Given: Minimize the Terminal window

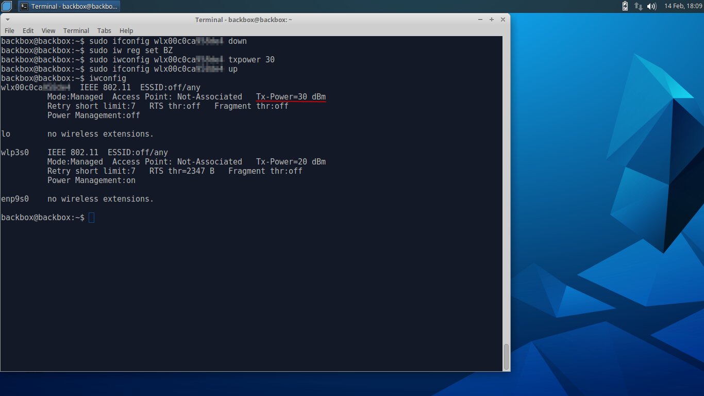Looking at the screenshot, I should (481, 20).
